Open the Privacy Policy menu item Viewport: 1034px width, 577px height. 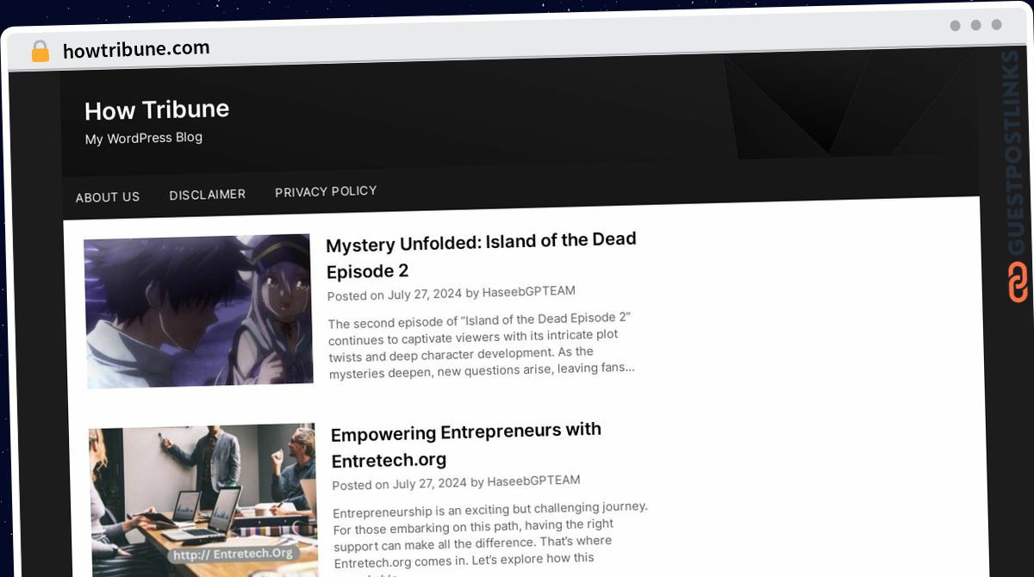click(x=326, y=191)
